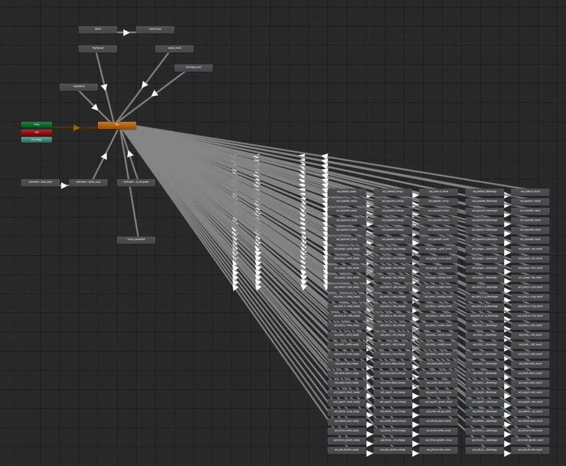
Task: Click the death to death_loop transition arrow
Action: 126,33
